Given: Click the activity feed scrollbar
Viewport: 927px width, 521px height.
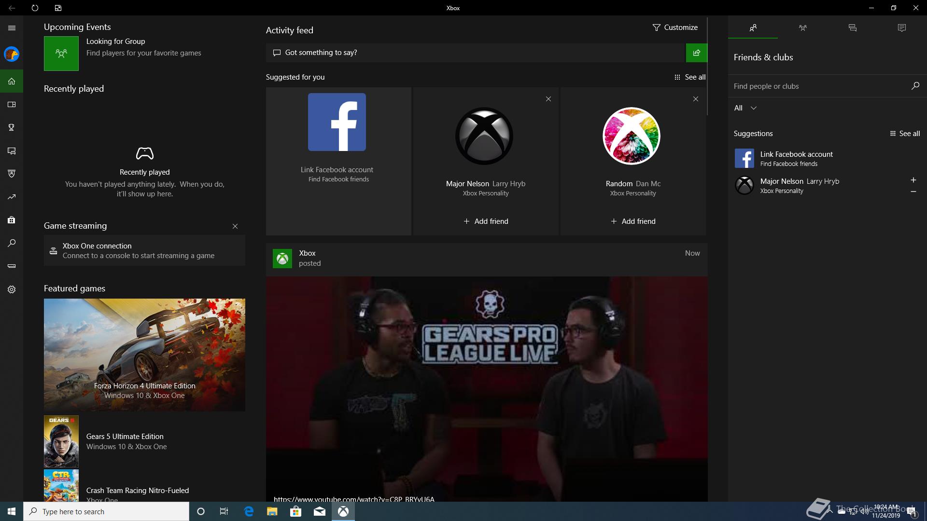Looking at the screenshot, I should click(707, 67).
